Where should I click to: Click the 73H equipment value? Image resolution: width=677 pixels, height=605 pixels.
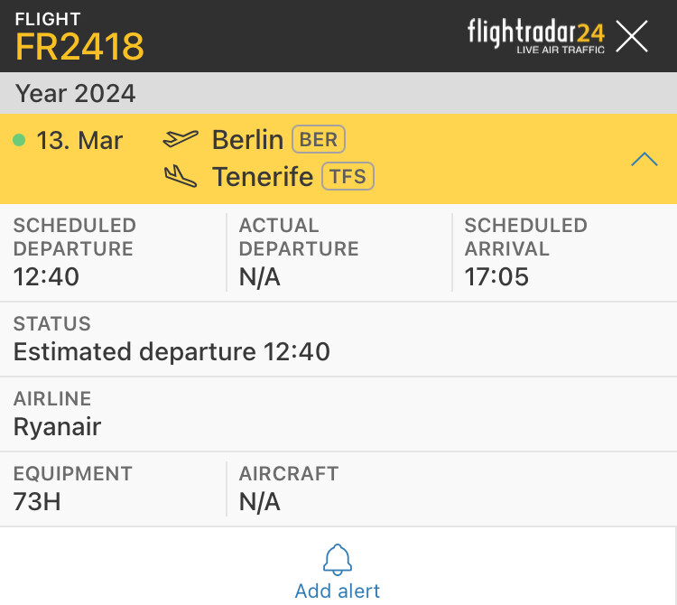pyautogui.click(x=37, y=501)
